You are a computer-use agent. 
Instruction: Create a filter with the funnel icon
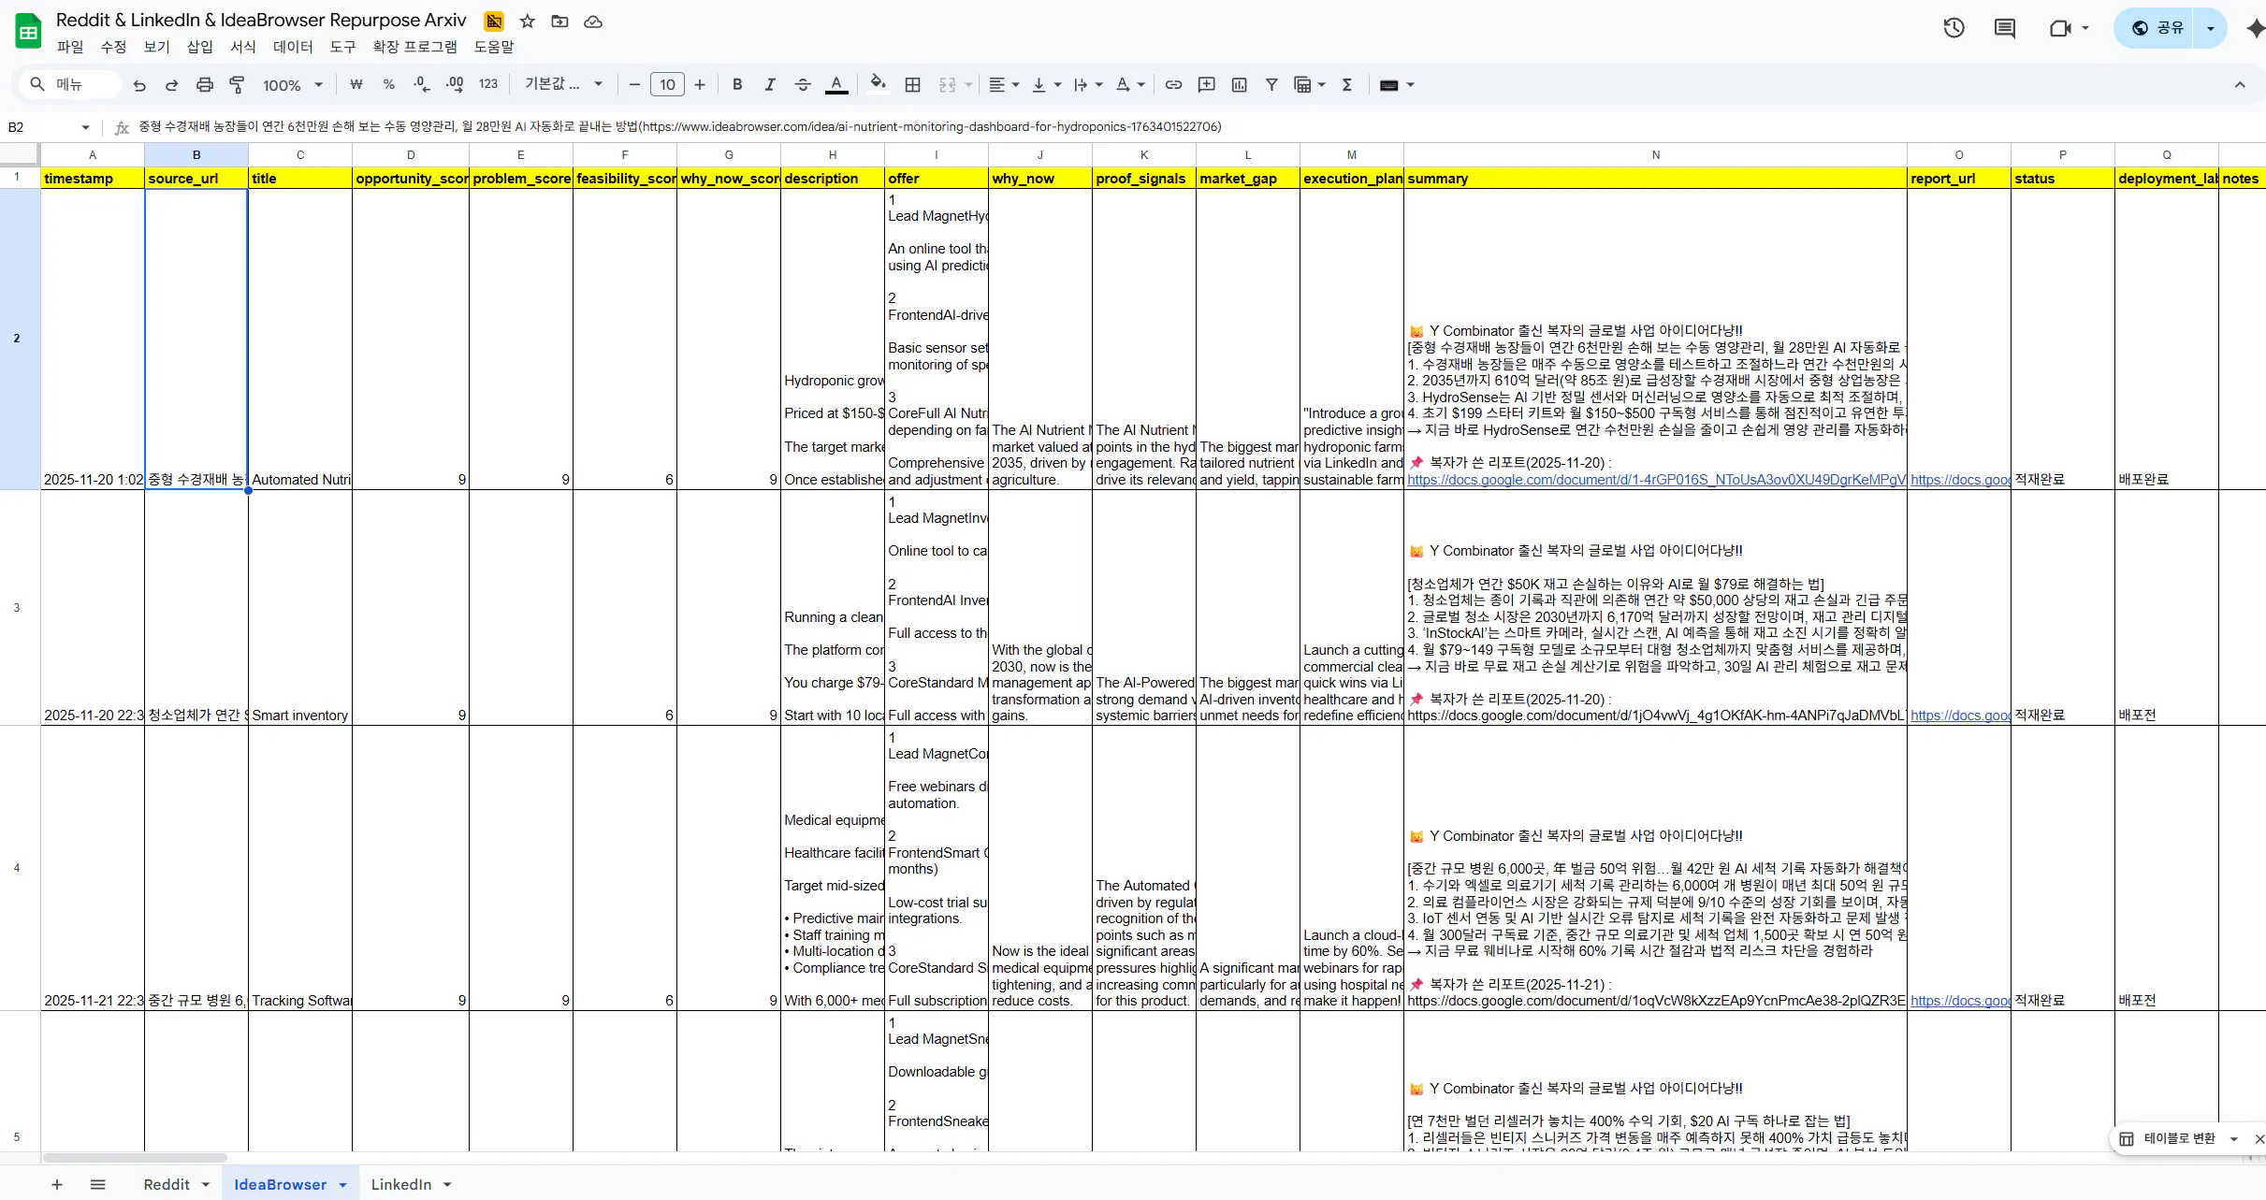click(x=1271, y=85)
